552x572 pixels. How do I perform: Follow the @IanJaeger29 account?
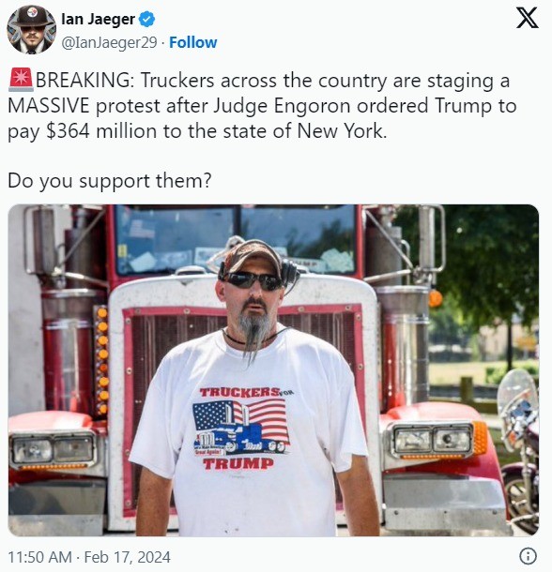click(192, 42)
